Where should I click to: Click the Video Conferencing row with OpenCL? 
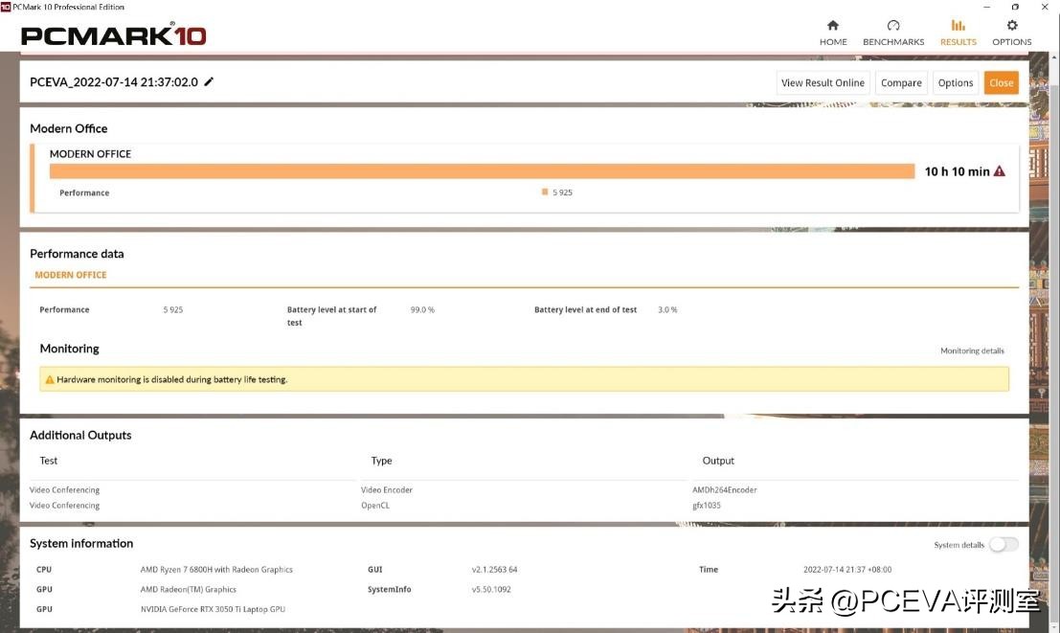[64, 506]
